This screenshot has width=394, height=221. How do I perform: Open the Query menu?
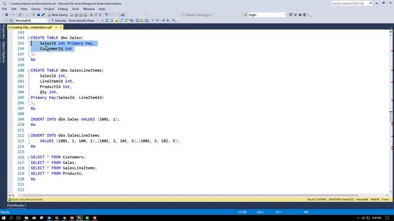click(x=36, y=9)
